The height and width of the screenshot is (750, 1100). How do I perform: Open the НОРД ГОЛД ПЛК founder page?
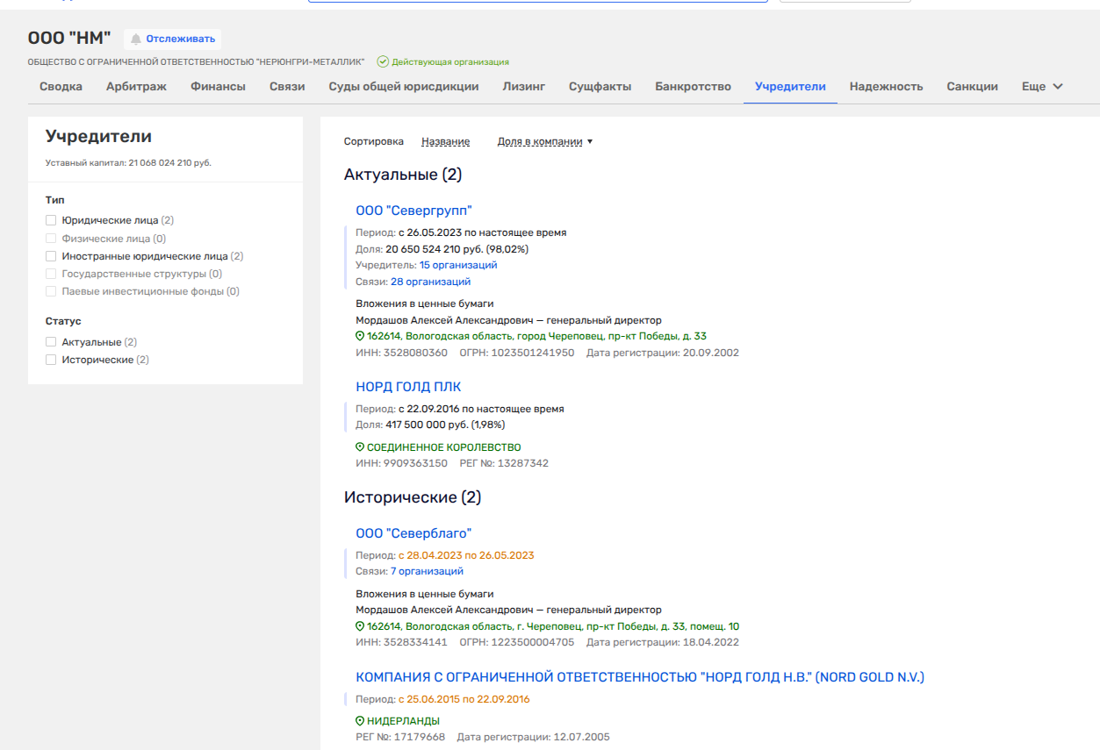[x=408, y=387]
